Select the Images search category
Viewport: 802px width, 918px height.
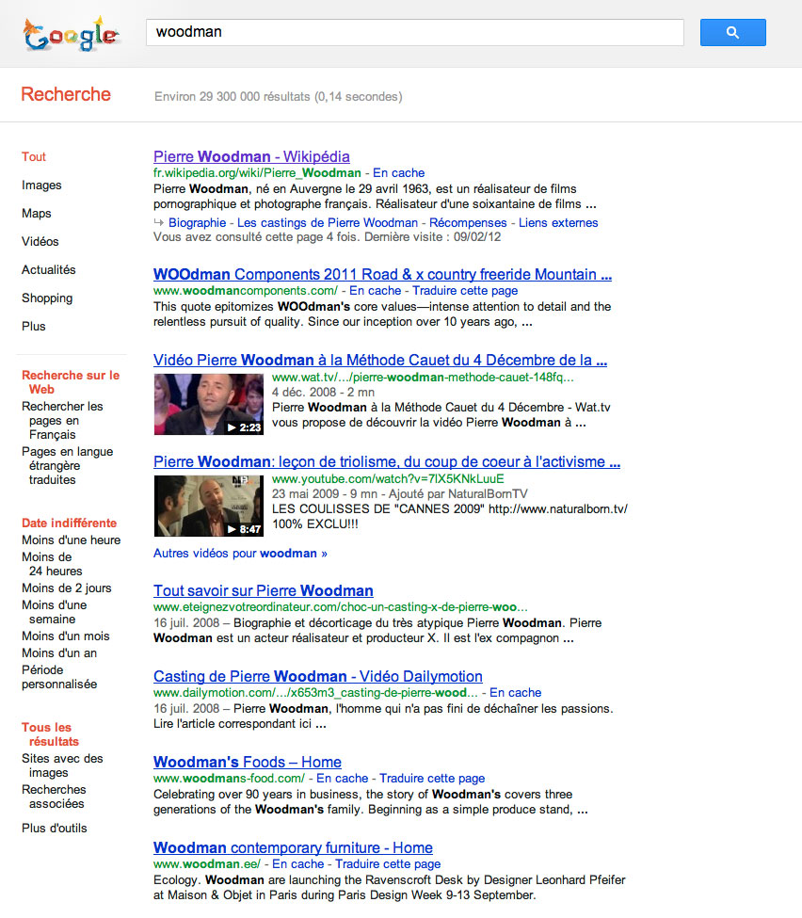coord(41,185)
